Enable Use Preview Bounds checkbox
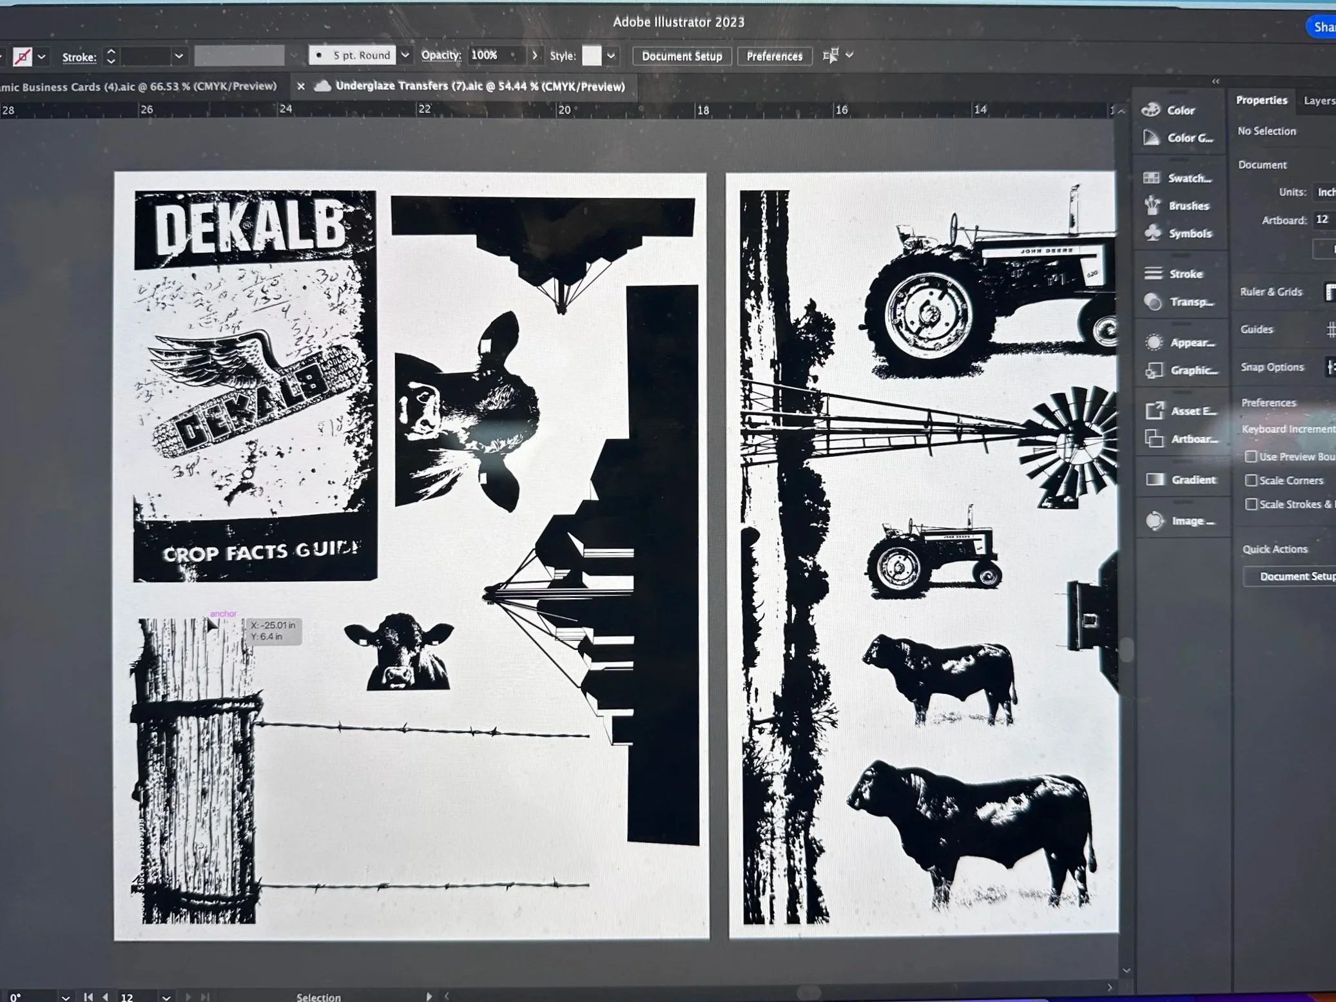Image resolution: width=1336 pixels, height=1002 pixels. [x=1250, y=456]
